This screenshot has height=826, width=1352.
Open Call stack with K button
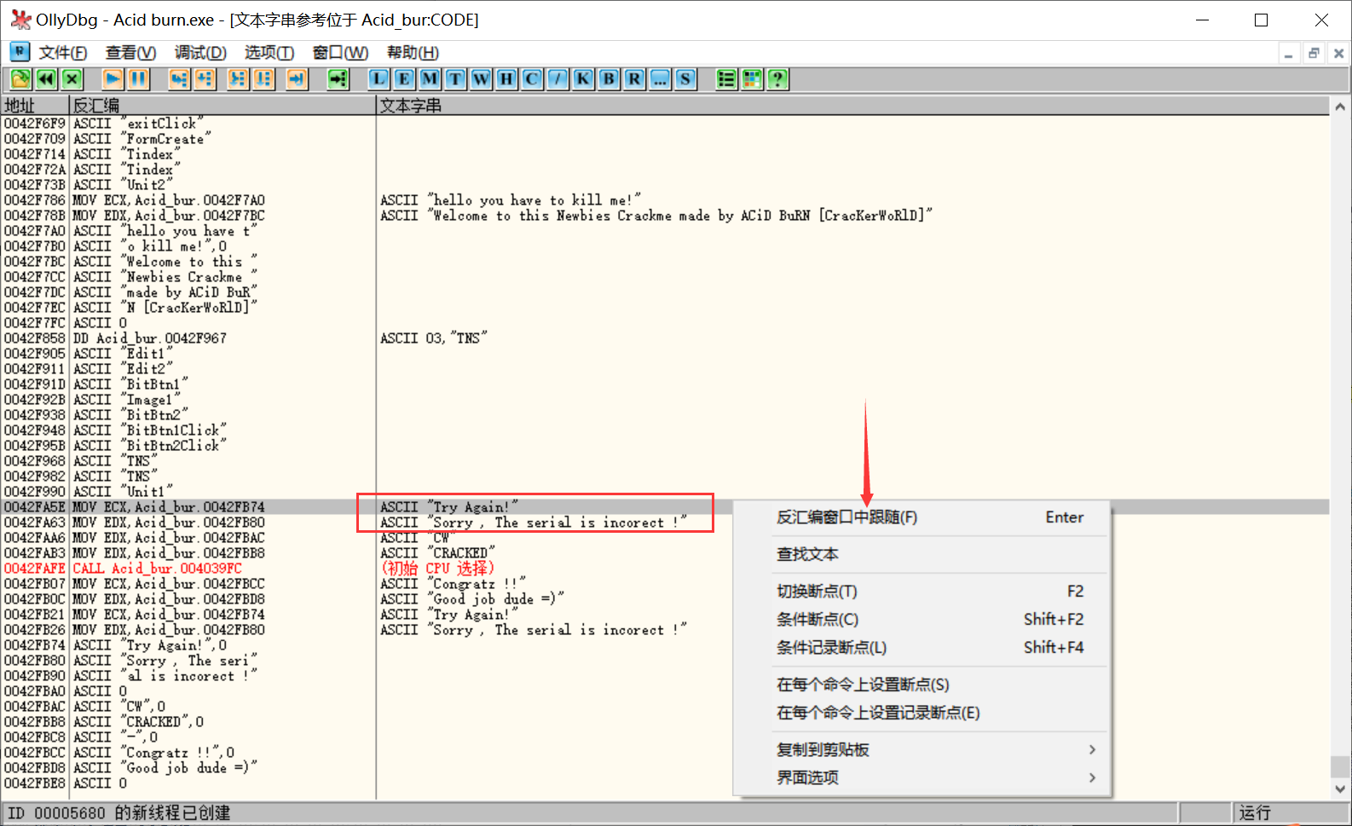[583, 79]
